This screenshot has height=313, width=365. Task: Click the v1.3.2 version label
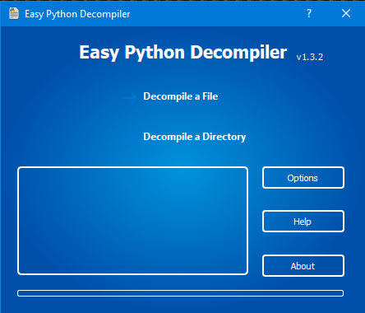310,57
